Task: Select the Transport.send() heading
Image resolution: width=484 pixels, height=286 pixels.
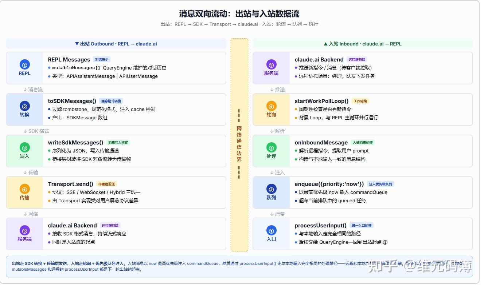Action: click(x=71, y=184)
